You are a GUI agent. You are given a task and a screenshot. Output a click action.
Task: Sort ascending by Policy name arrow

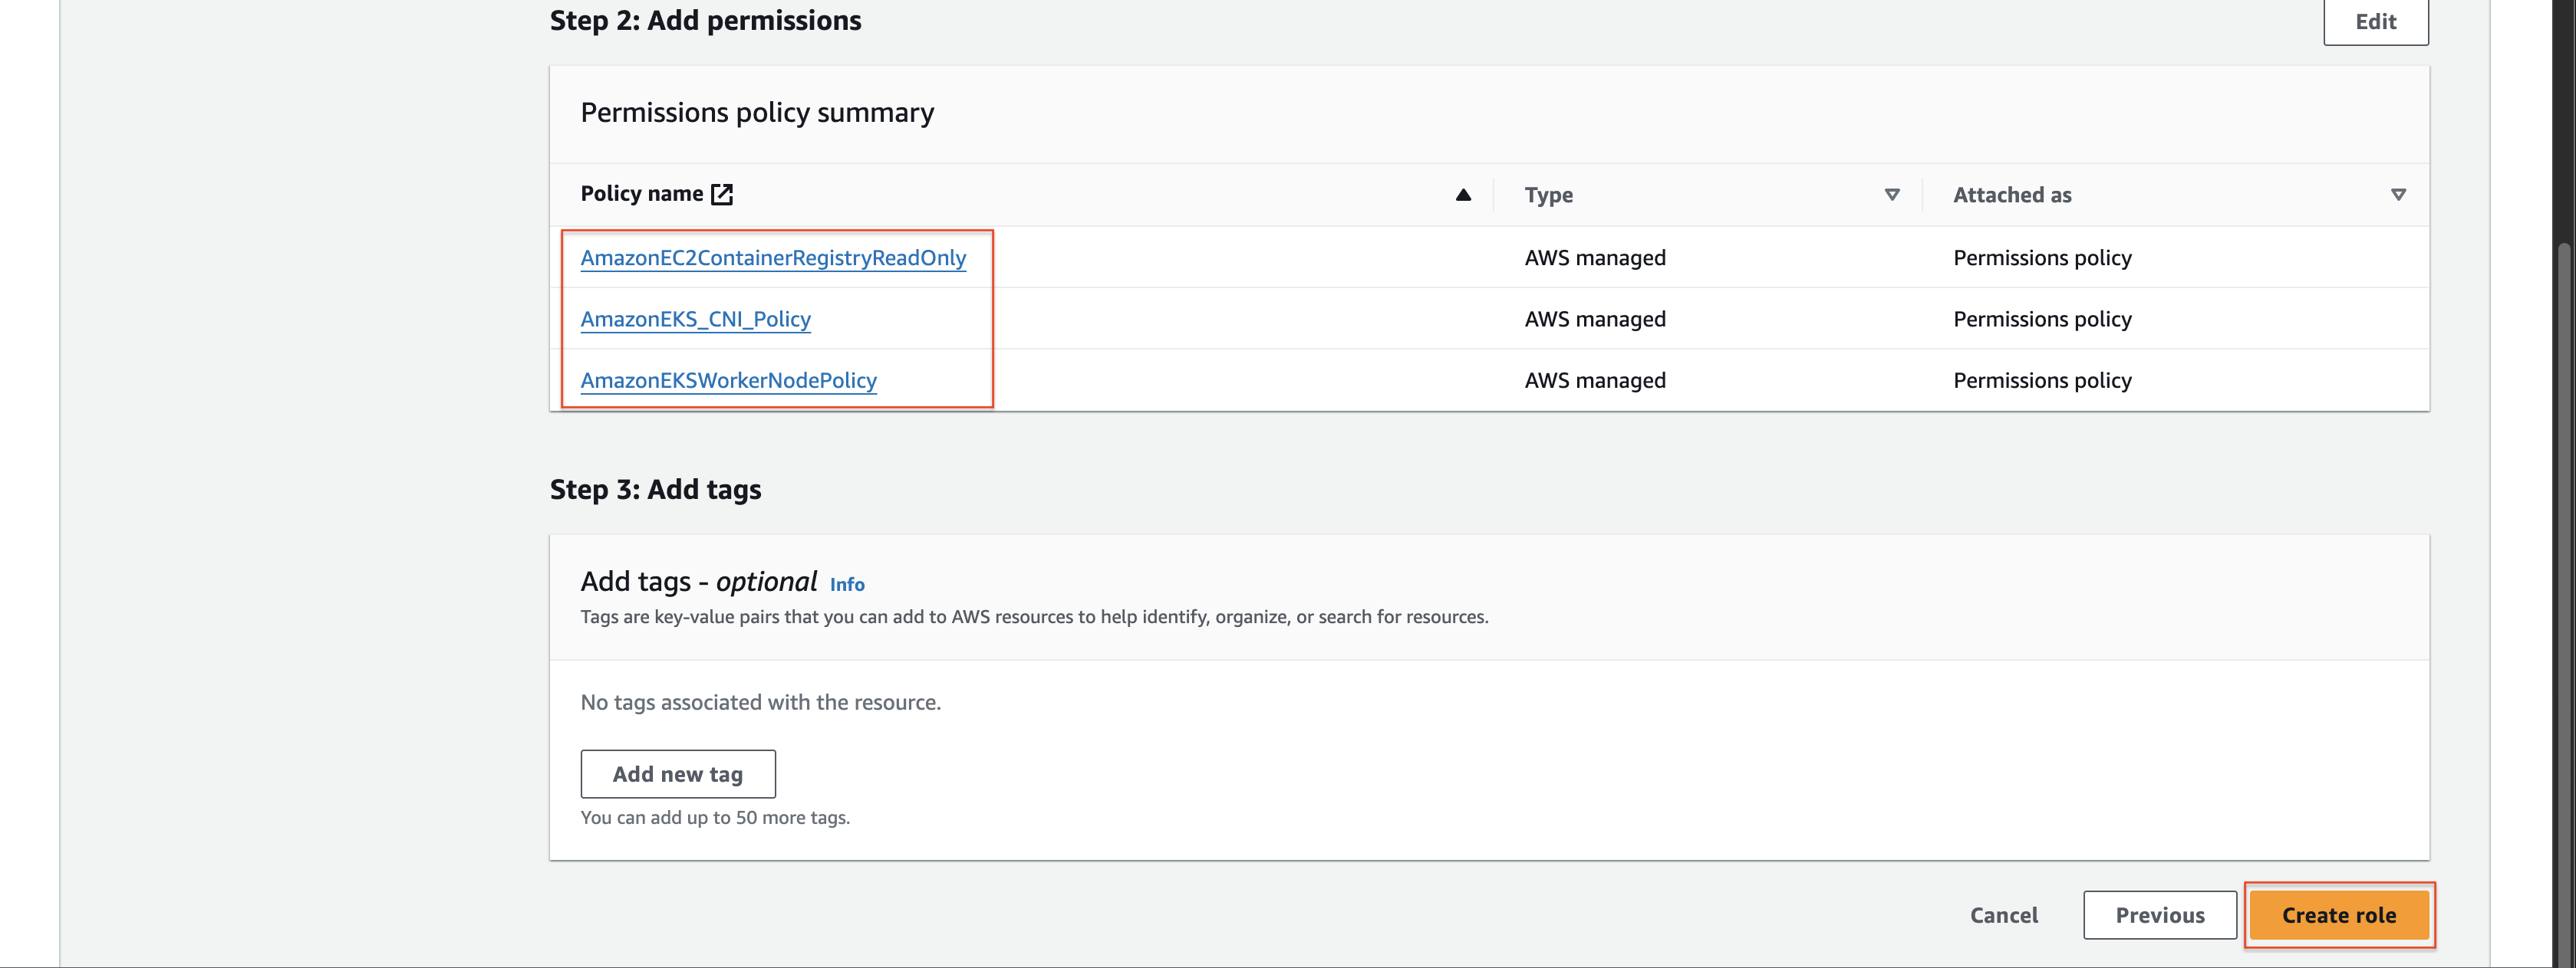pyautogui.click(x=1463, y=195)
